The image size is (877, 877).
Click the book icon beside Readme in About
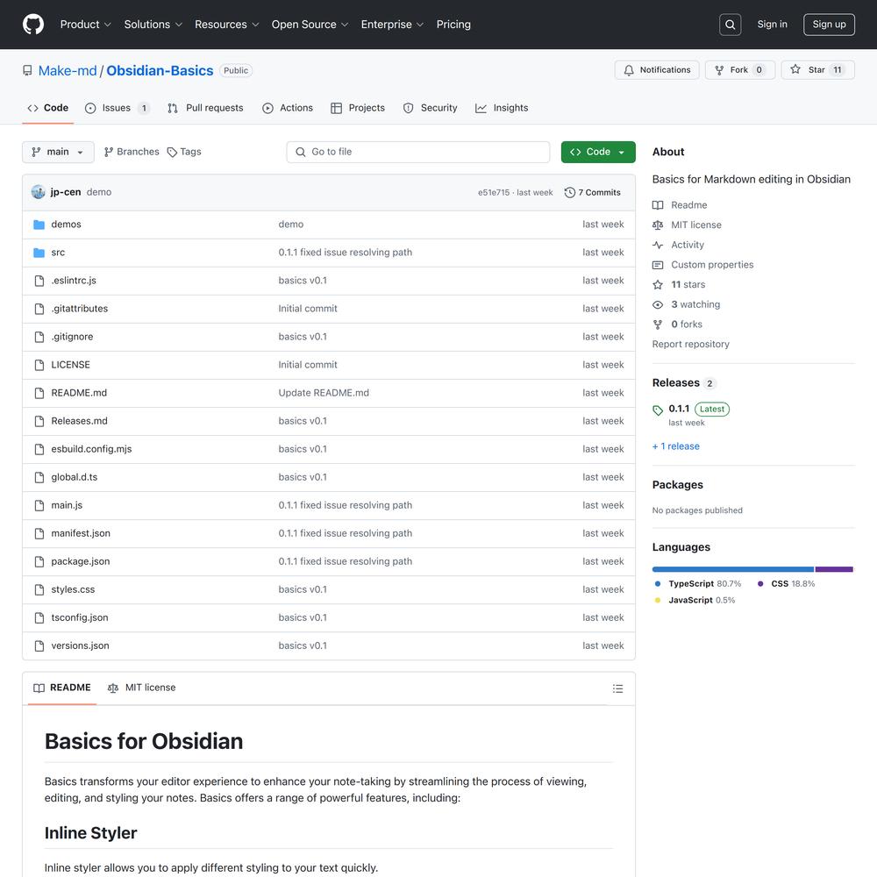coord(658,205)
